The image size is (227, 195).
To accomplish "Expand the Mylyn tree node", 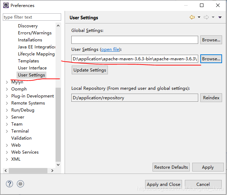I will 7,82.
